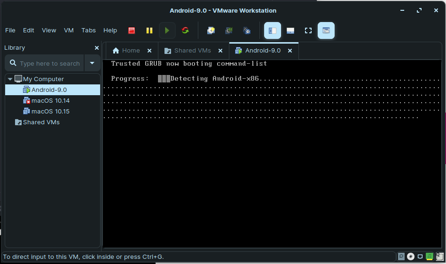Open the library search filter dropdown
The height and width of the screenshot is (264, 446).
coord(92,63)
